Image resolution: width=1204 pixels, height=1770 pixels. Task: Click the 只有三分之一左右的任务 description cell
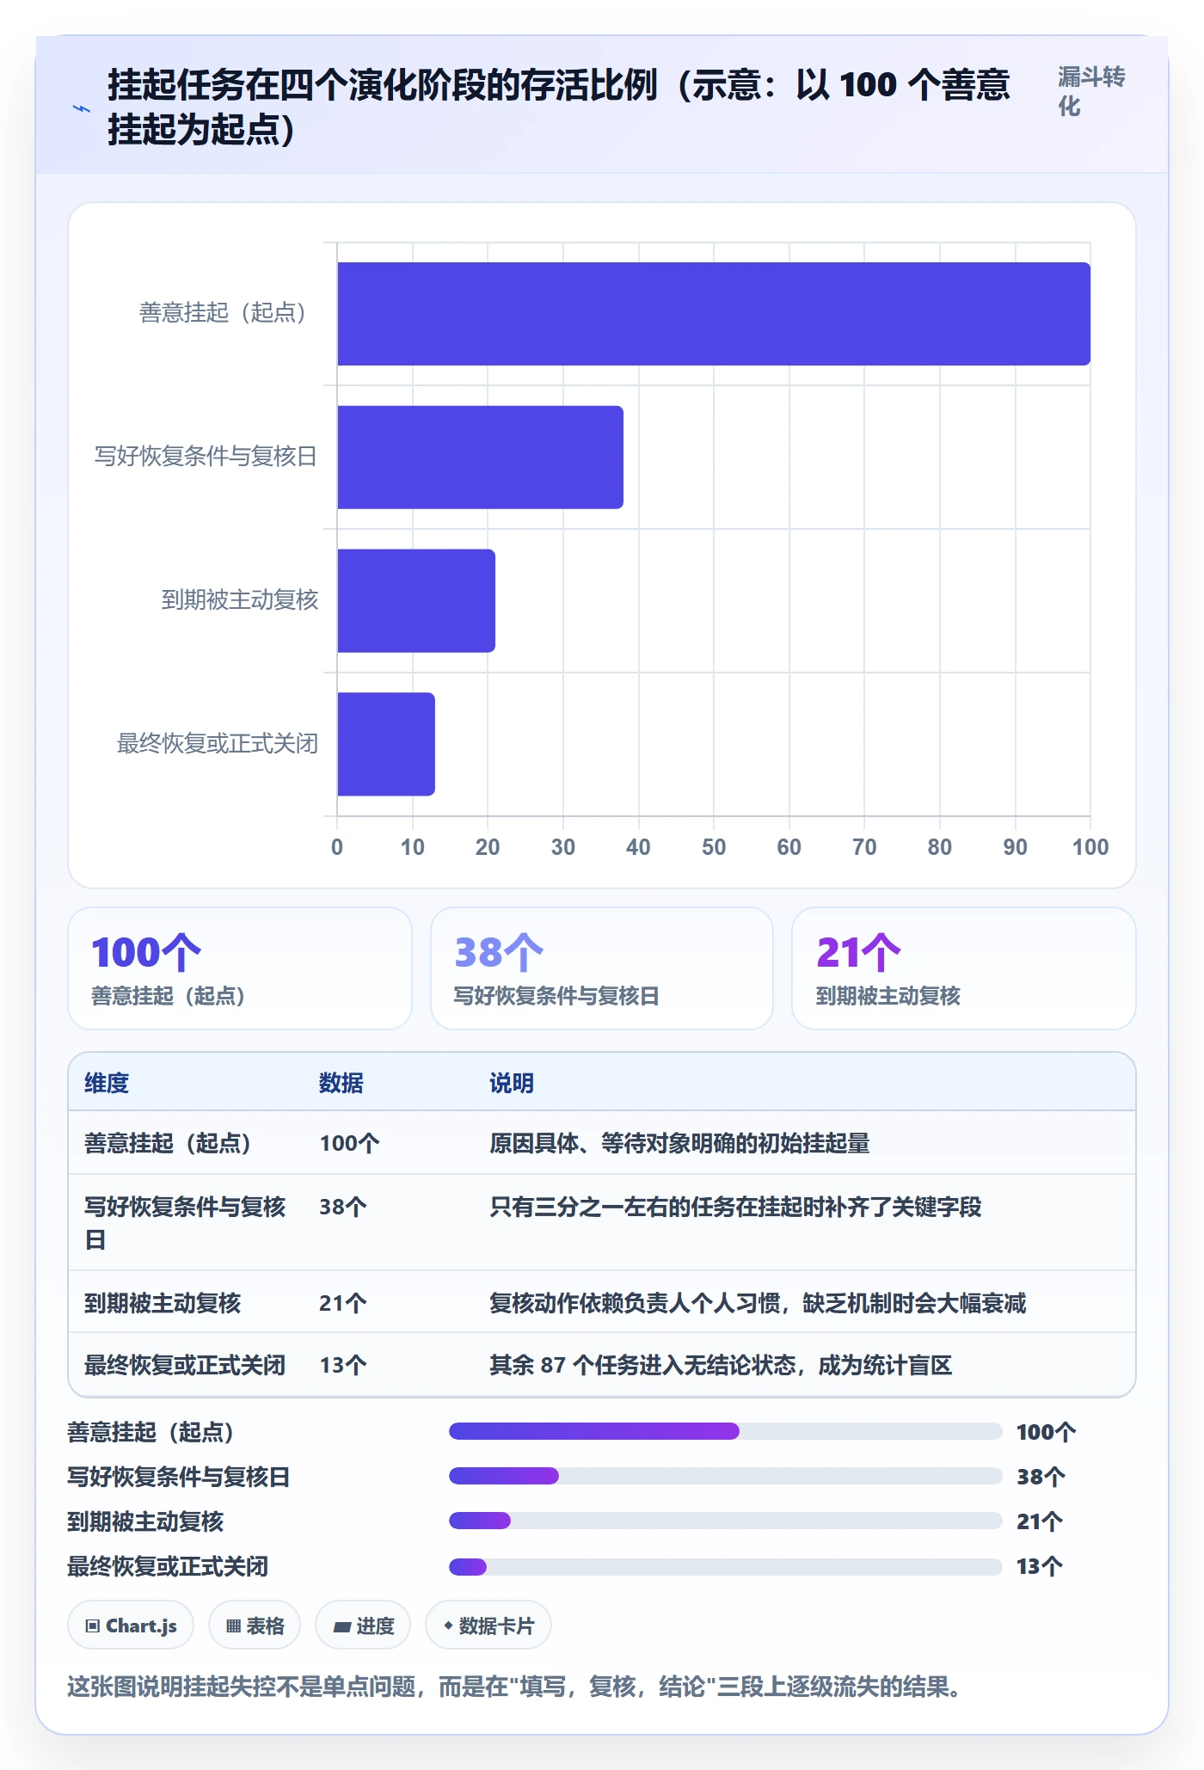735,1207
